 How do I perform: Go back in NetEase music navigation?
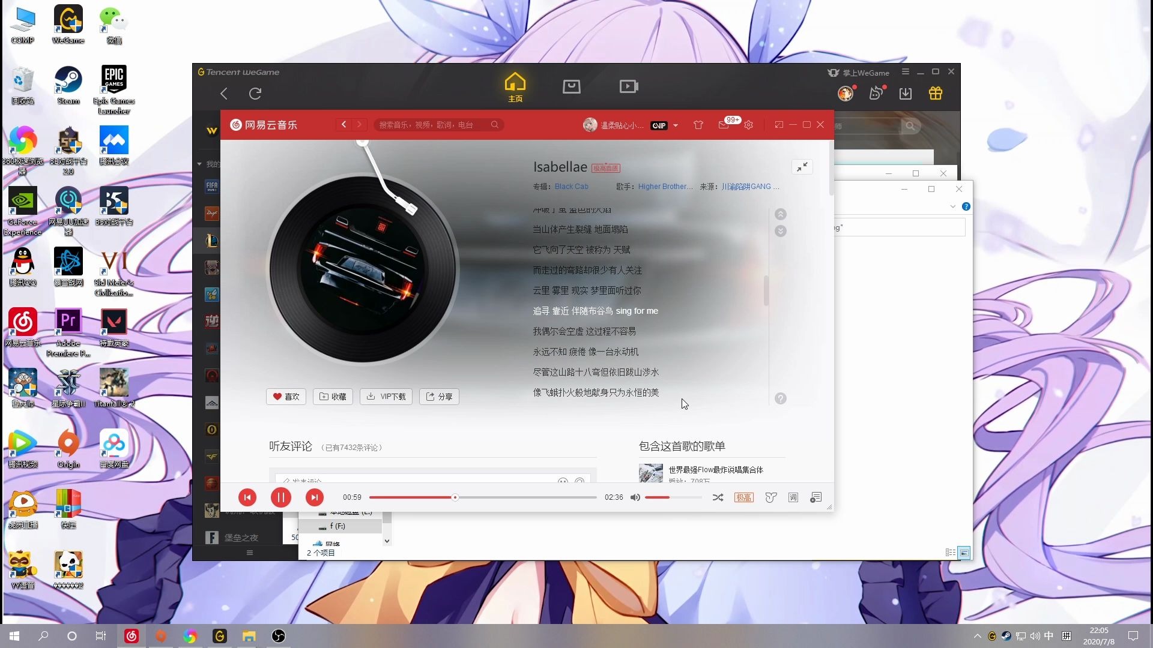pyautogui.click(x=343, y=125)
